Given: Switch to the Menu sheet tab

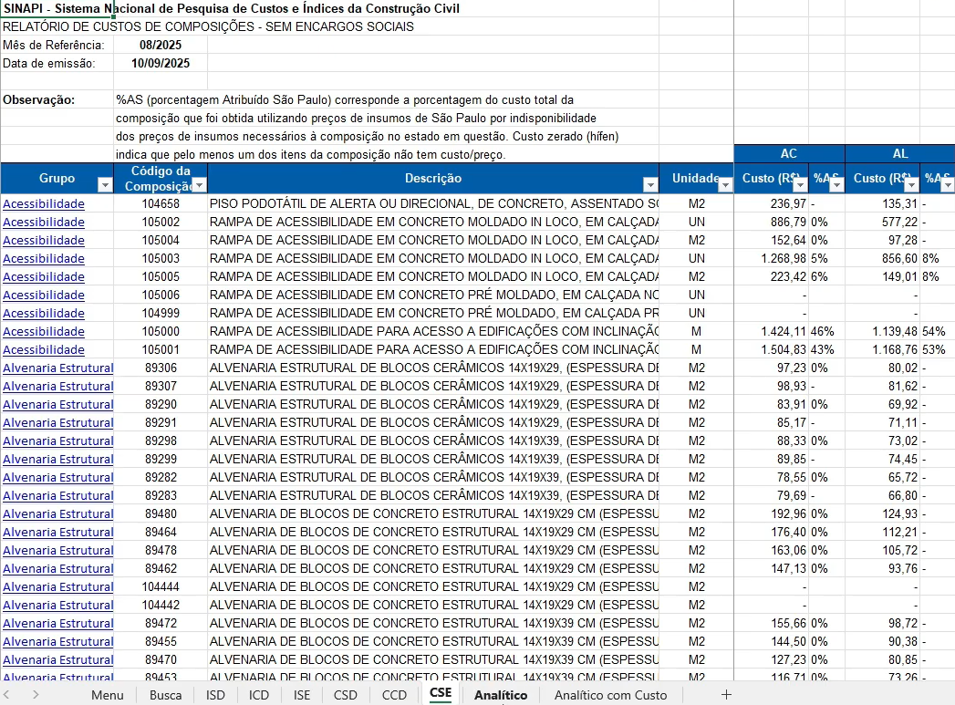Looking at the screenshot, I should tap(107, 695).
